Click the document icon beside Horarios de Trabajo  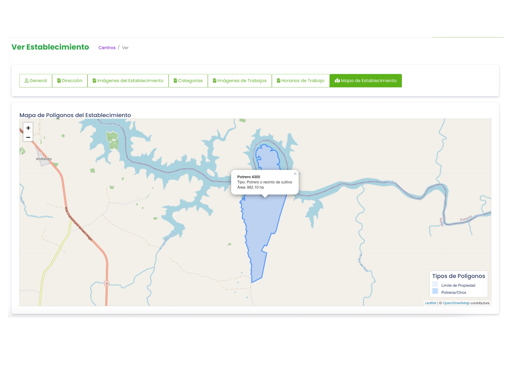pyautogui.click(x=279, y=80)
